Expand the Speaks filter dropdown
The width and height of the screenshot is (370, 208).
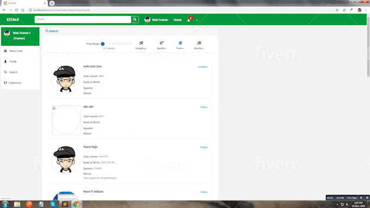tap(162, 48)
